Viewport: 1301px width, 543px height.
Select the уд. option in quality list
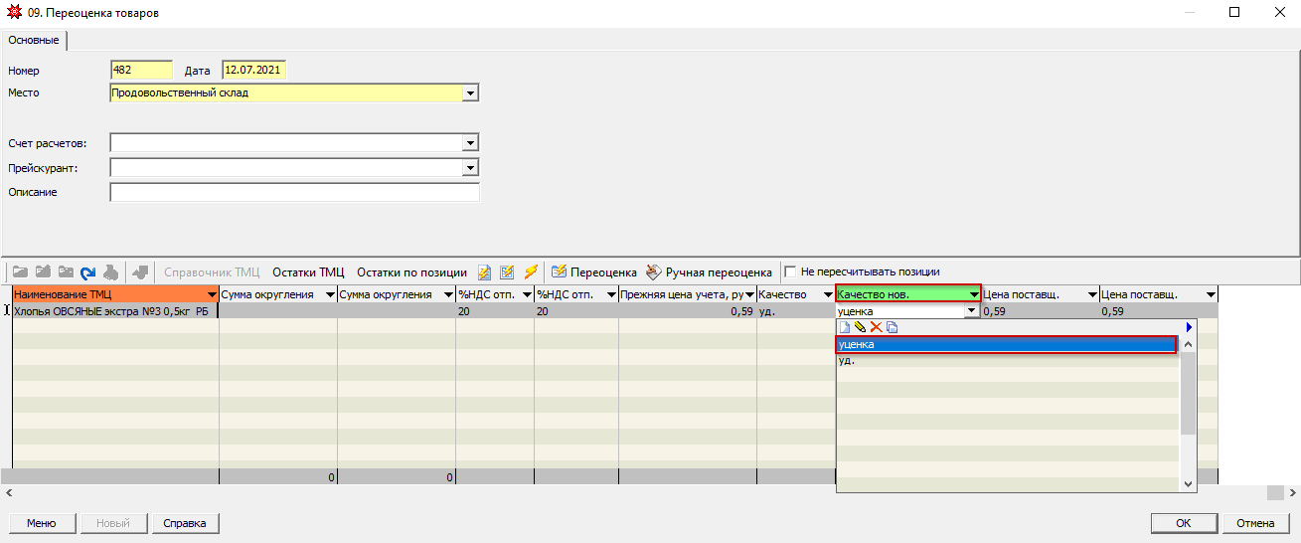coord(847,360)
